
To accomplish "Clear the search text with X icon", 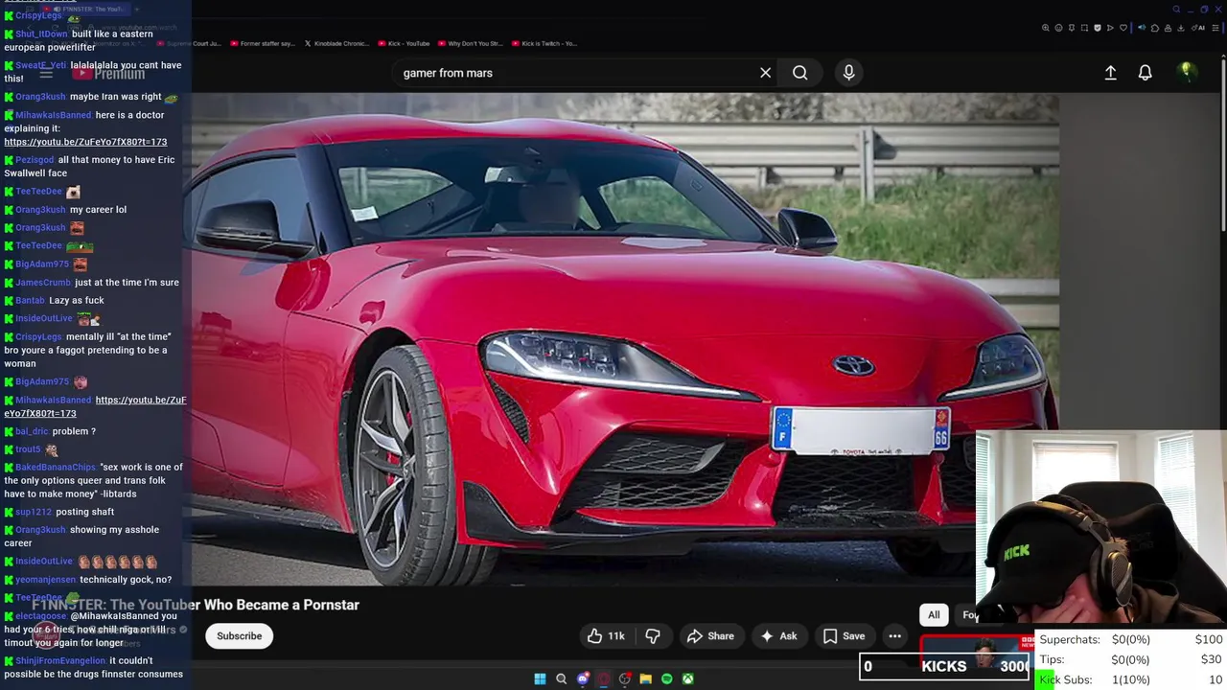I will click(x=765, y=73).
